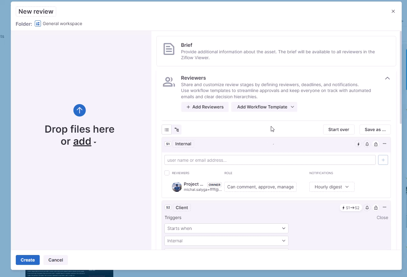Open more options menu for Client stage
This screenshot has height=277, width=407.
385,207
